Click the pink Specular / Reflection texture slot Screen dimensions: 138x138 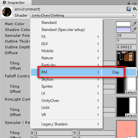click(126, 129)
